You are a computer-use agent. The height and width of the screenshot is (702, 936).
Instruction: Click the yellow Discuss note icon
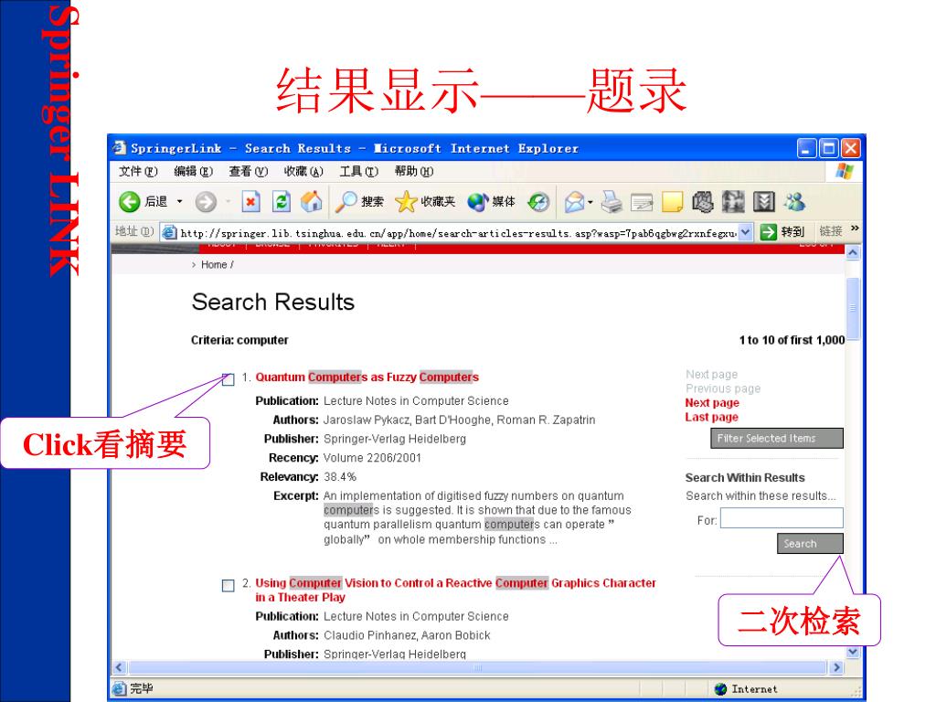click(x=672, y=202)
